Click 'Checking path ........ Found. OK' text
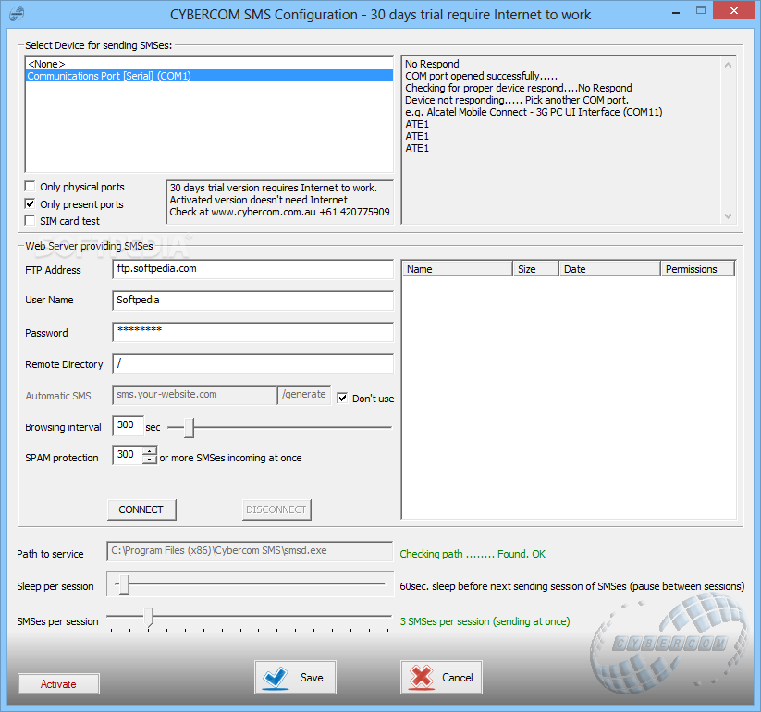The width and height of the screenshot is (761, 712). tap(473, 554)
